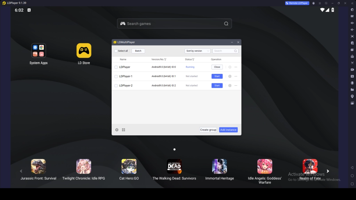The height and width of the screenshot is (200, 356).
Task: Open the multi-instance sidebar icon
Action: tap(352, 50)
